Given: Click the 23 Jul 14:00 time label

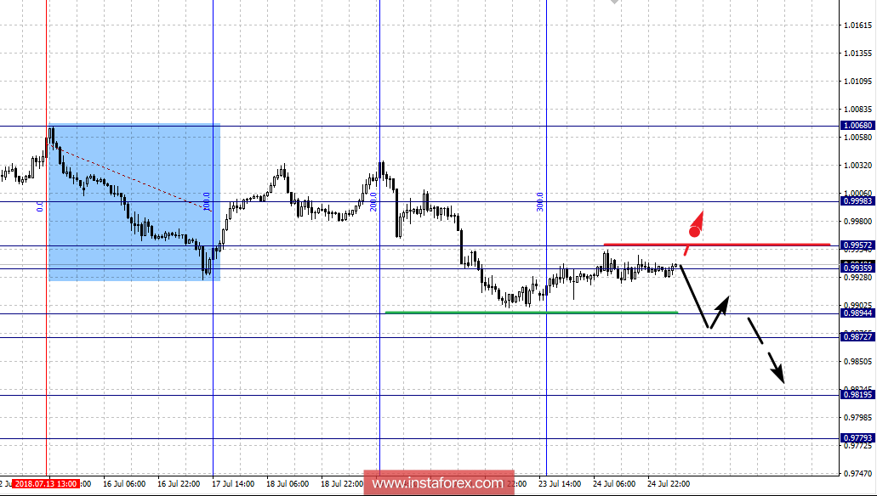Looking at the screenshot, I should [x=560, y=484].
